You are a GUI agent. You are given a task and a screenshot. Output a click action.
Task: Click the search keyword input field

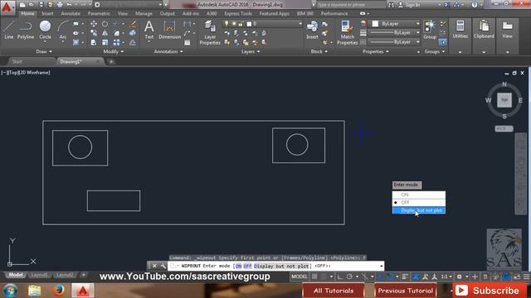(350, 5)
